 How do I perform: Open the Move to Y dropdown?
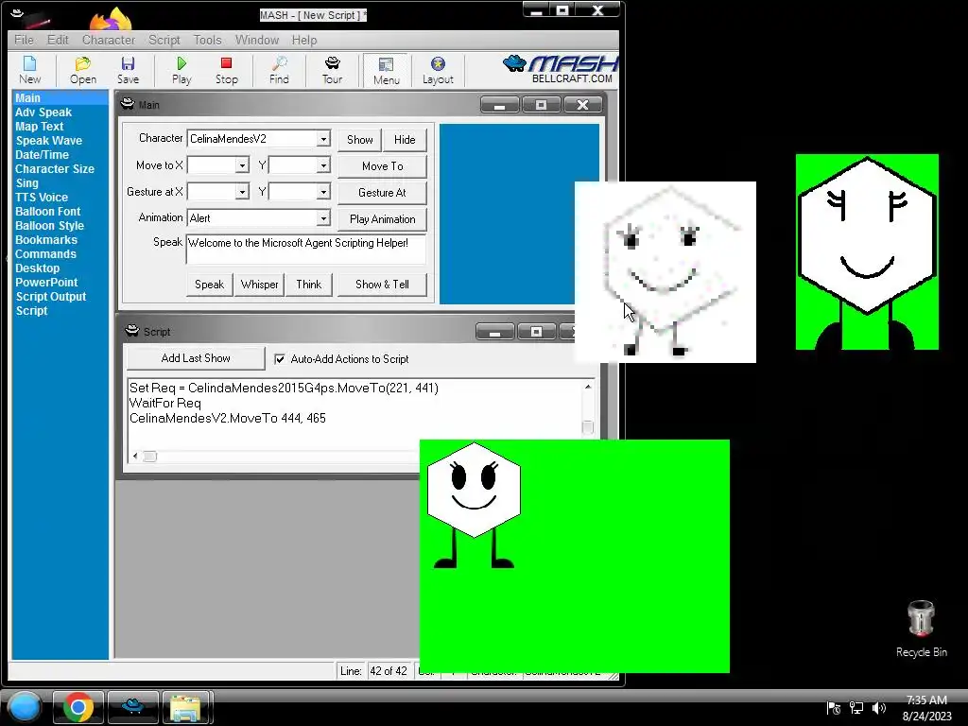pyautogui.click(x=323, y=165)
